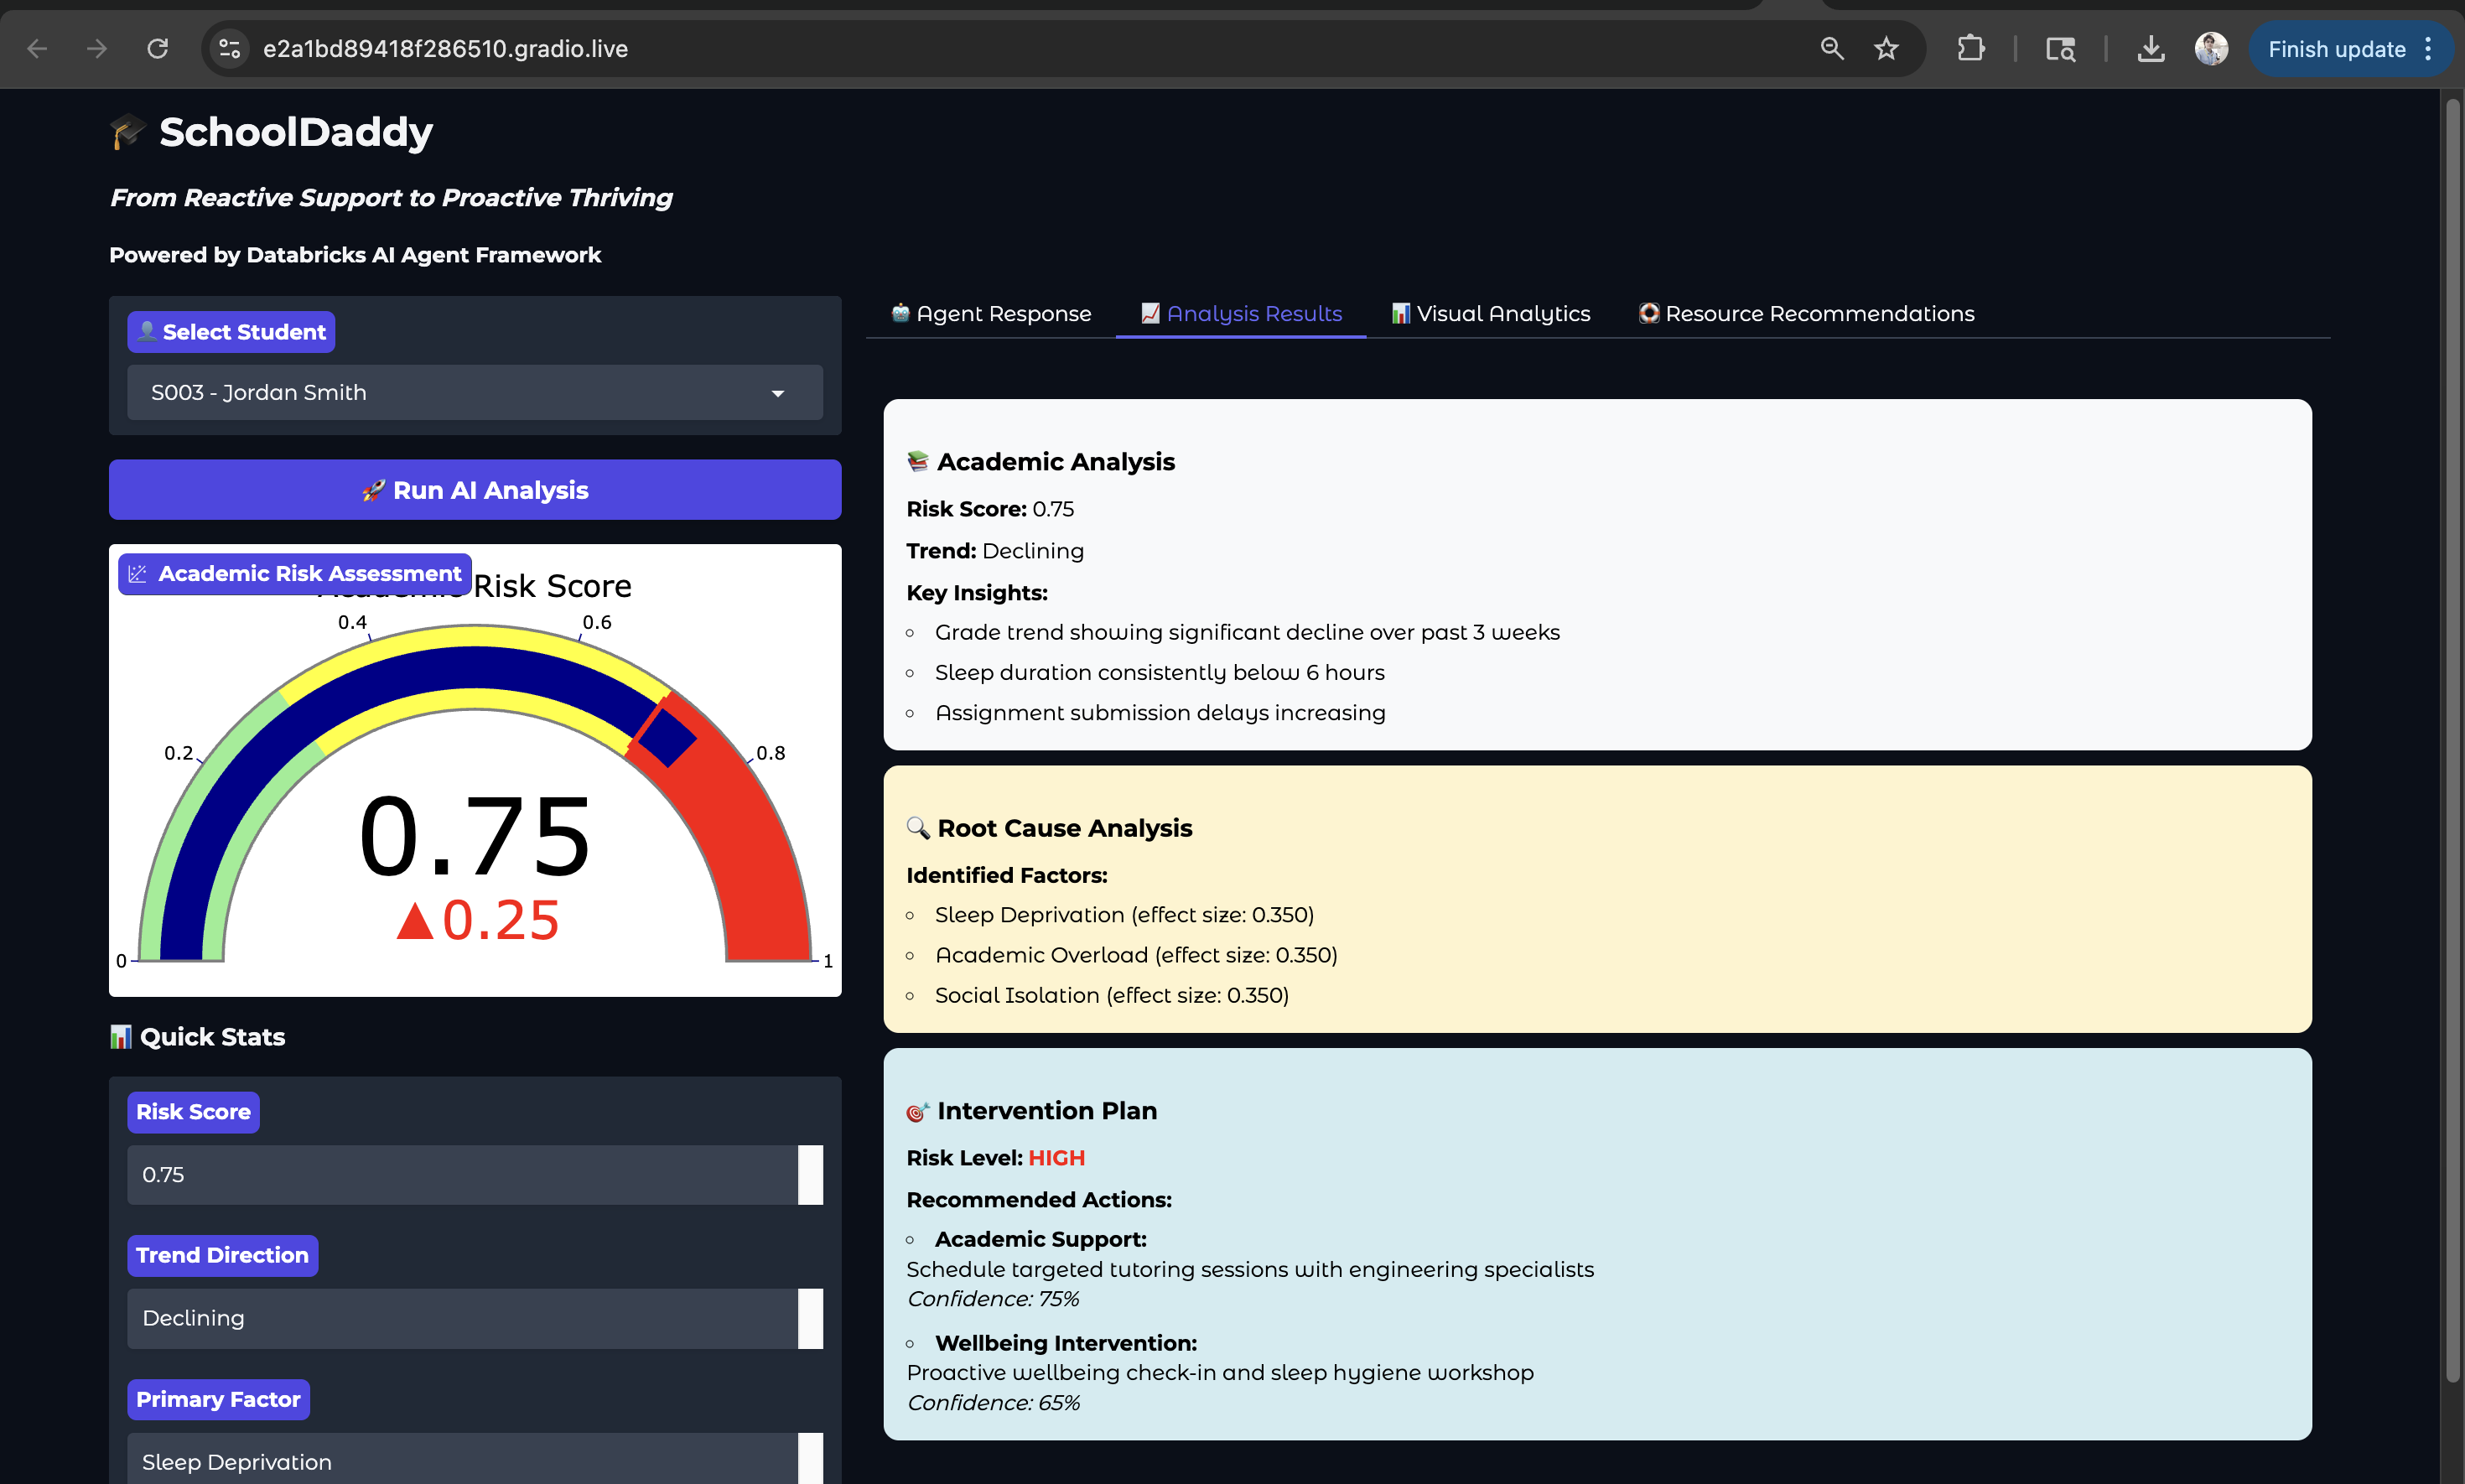The height and width of the screenshot is (1484, 2465).
Task: Expand the Select Student dropdown arrow
Action: coord(778,393)
